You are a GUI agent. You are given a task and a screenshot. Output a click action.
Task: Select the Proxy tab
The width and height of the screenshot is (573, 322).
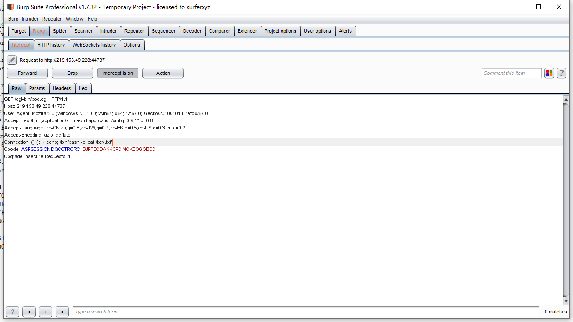pos(39,31)
